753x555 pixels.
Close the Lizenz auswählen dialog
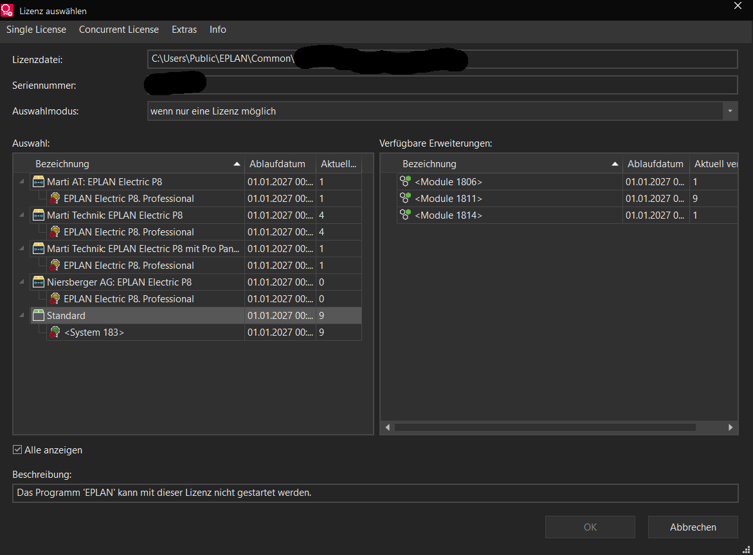tap(738, 6)
